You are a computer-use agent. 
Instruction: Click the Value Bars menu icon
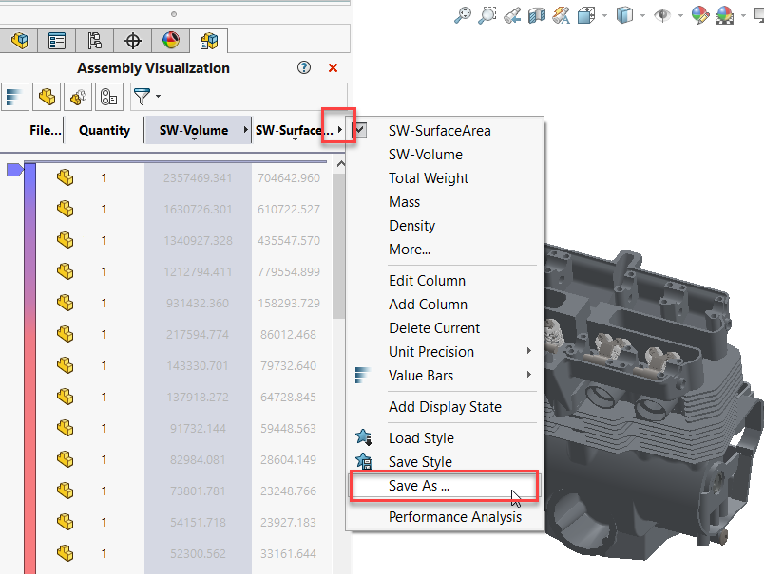(362, 375)
